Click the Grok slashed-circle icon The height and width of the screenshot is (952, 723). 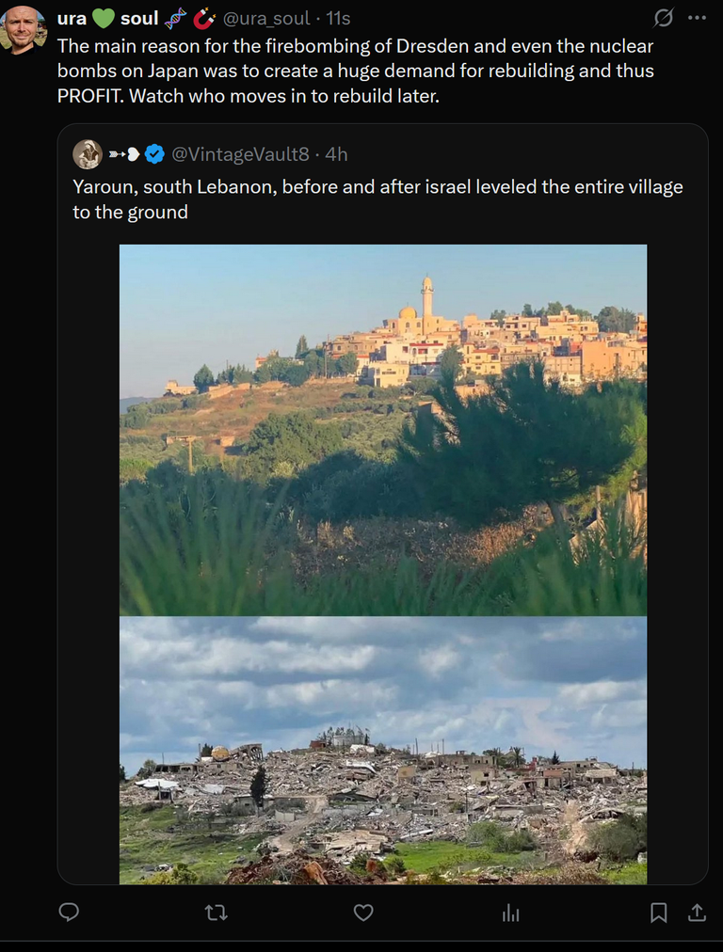pos(663,18)
